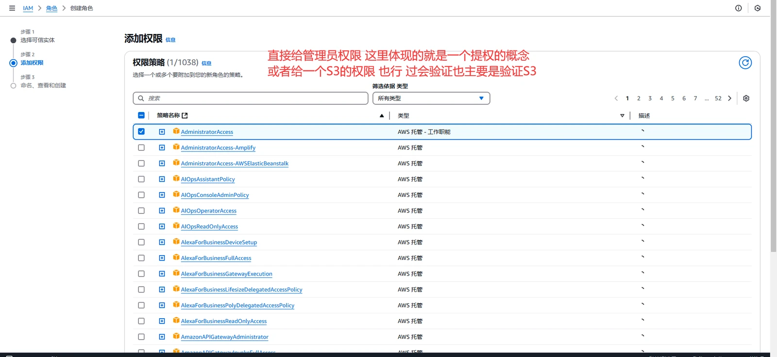This screenshot has width=777, height=357.
Task: Check the AdministratorAccess-Amplify policy
Action: click(141, 147)
